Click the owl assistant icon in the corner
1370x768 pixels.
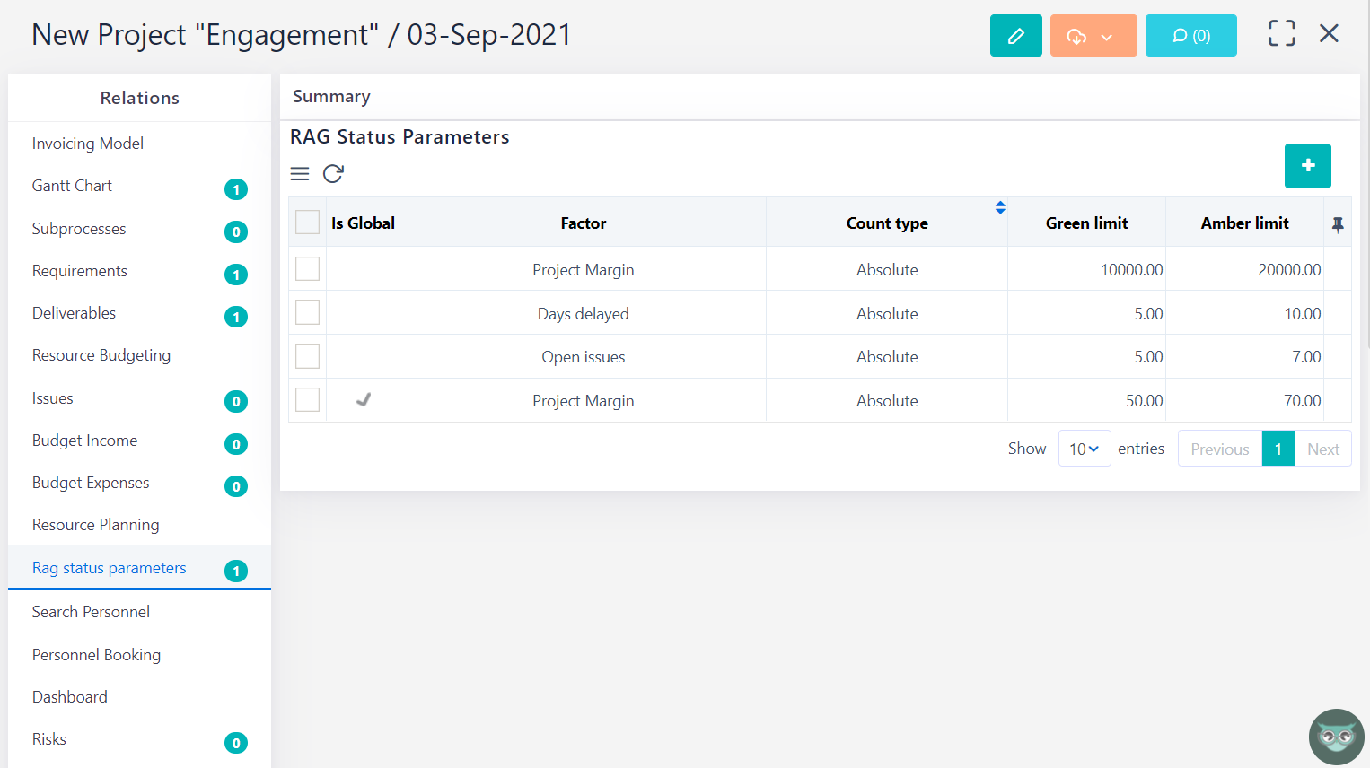[x=1336, y=736]
